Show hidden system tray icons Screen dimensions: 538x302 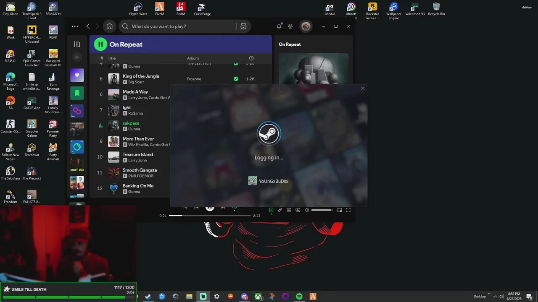[x=495, y=297]
